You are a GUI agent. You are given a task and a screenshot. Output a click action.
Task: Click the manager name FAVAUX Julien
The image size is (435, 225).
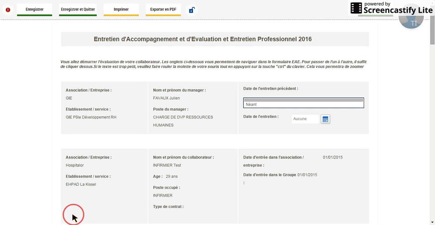(166, 98)
